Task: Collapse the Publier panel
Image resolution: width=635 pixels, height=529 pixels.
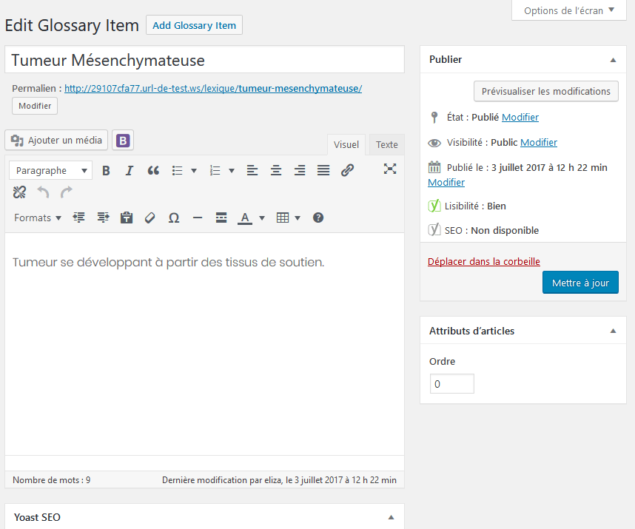Action: (613, 60)
